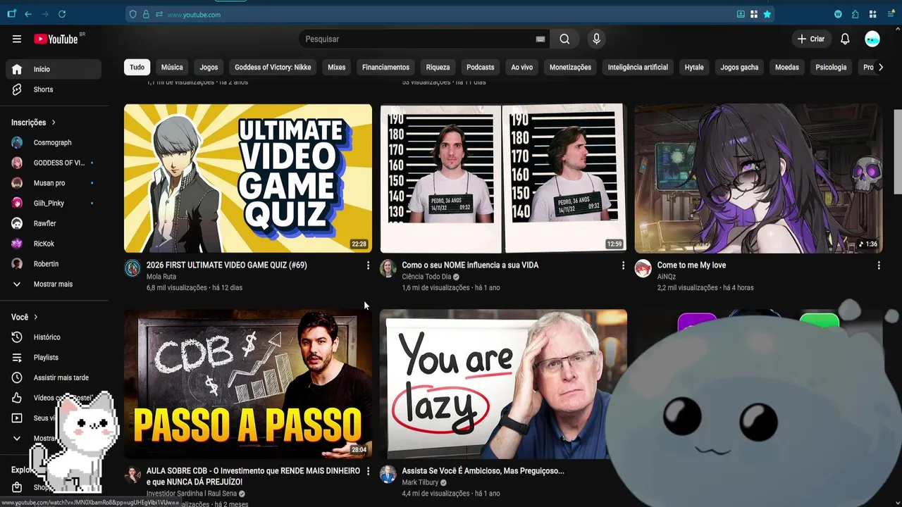Go back with the browser arrow

[28, 14]
